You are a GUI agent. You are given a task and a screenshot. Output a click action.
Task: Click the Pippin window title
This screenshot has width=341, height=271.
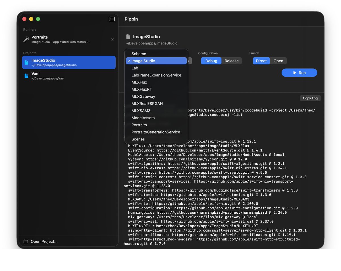point(131,19)
